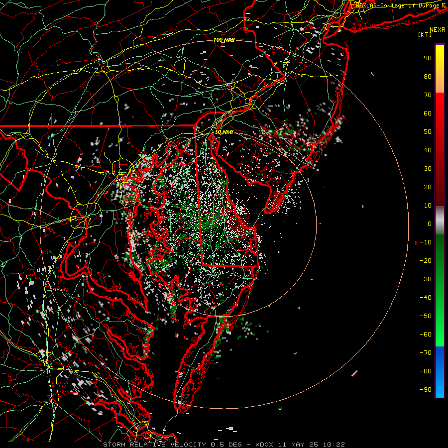The image size is (448, 448).
Task: Click the 10:22 time stamp in the caption
Action: point(334,445)
